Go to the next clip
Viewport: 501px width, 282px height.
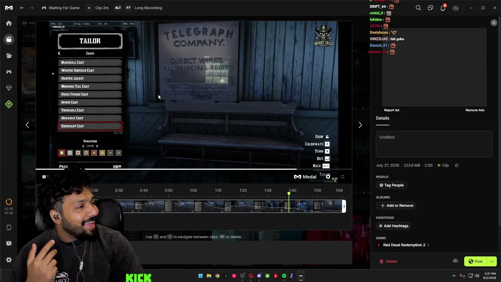click(360, 125)
